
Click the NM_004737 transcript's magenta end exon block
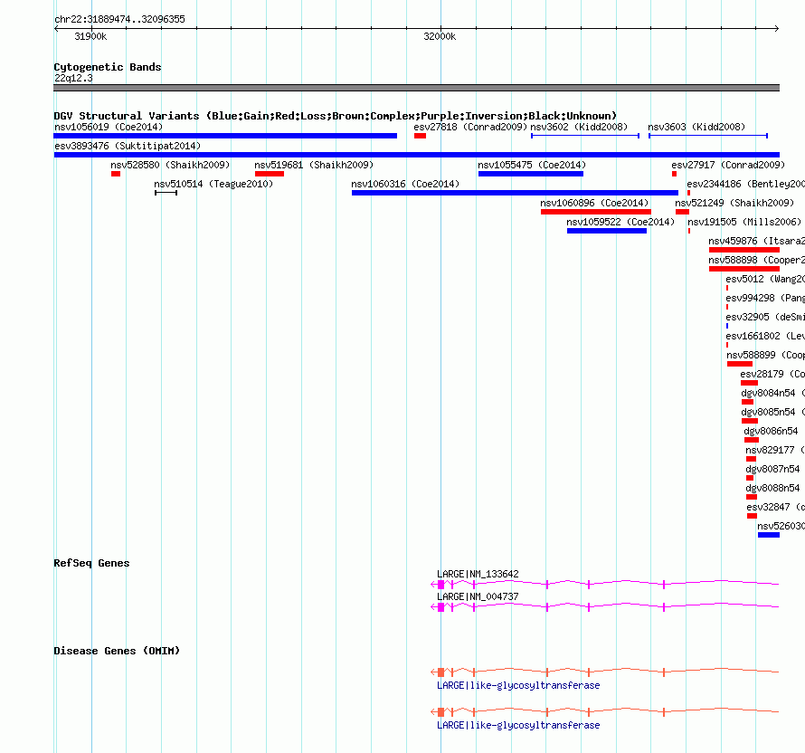(x=441, y=607)
